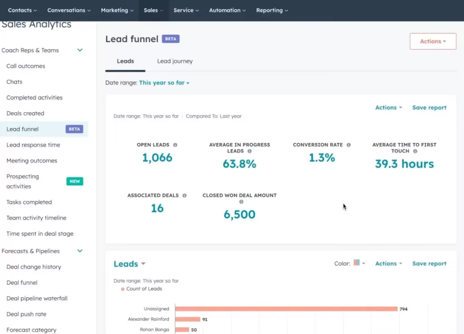Collapse the Forecasts & Pipelines section
The height and width of the screenshot is (334, 464).
click(80, 251)
